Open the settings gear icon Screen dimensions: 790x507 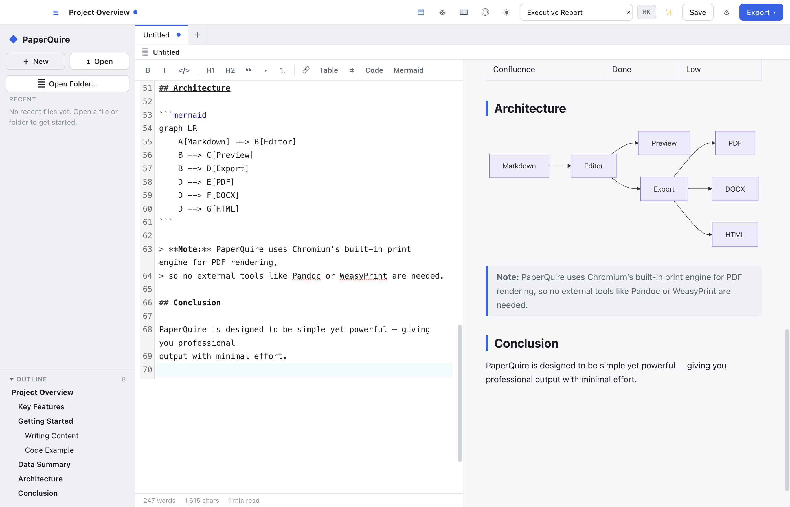click(726, 12)
